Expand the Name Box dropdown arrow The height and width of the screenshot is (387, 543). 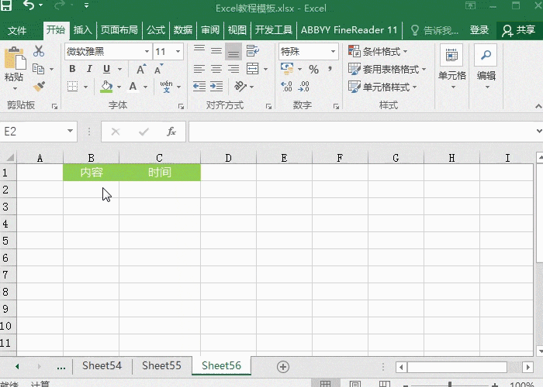pos(70,131)
